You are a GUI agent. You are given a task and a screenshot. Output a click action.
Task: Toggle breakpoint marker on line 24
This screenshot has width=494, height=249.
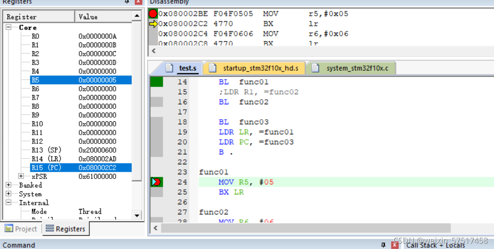tap(156, 182)
